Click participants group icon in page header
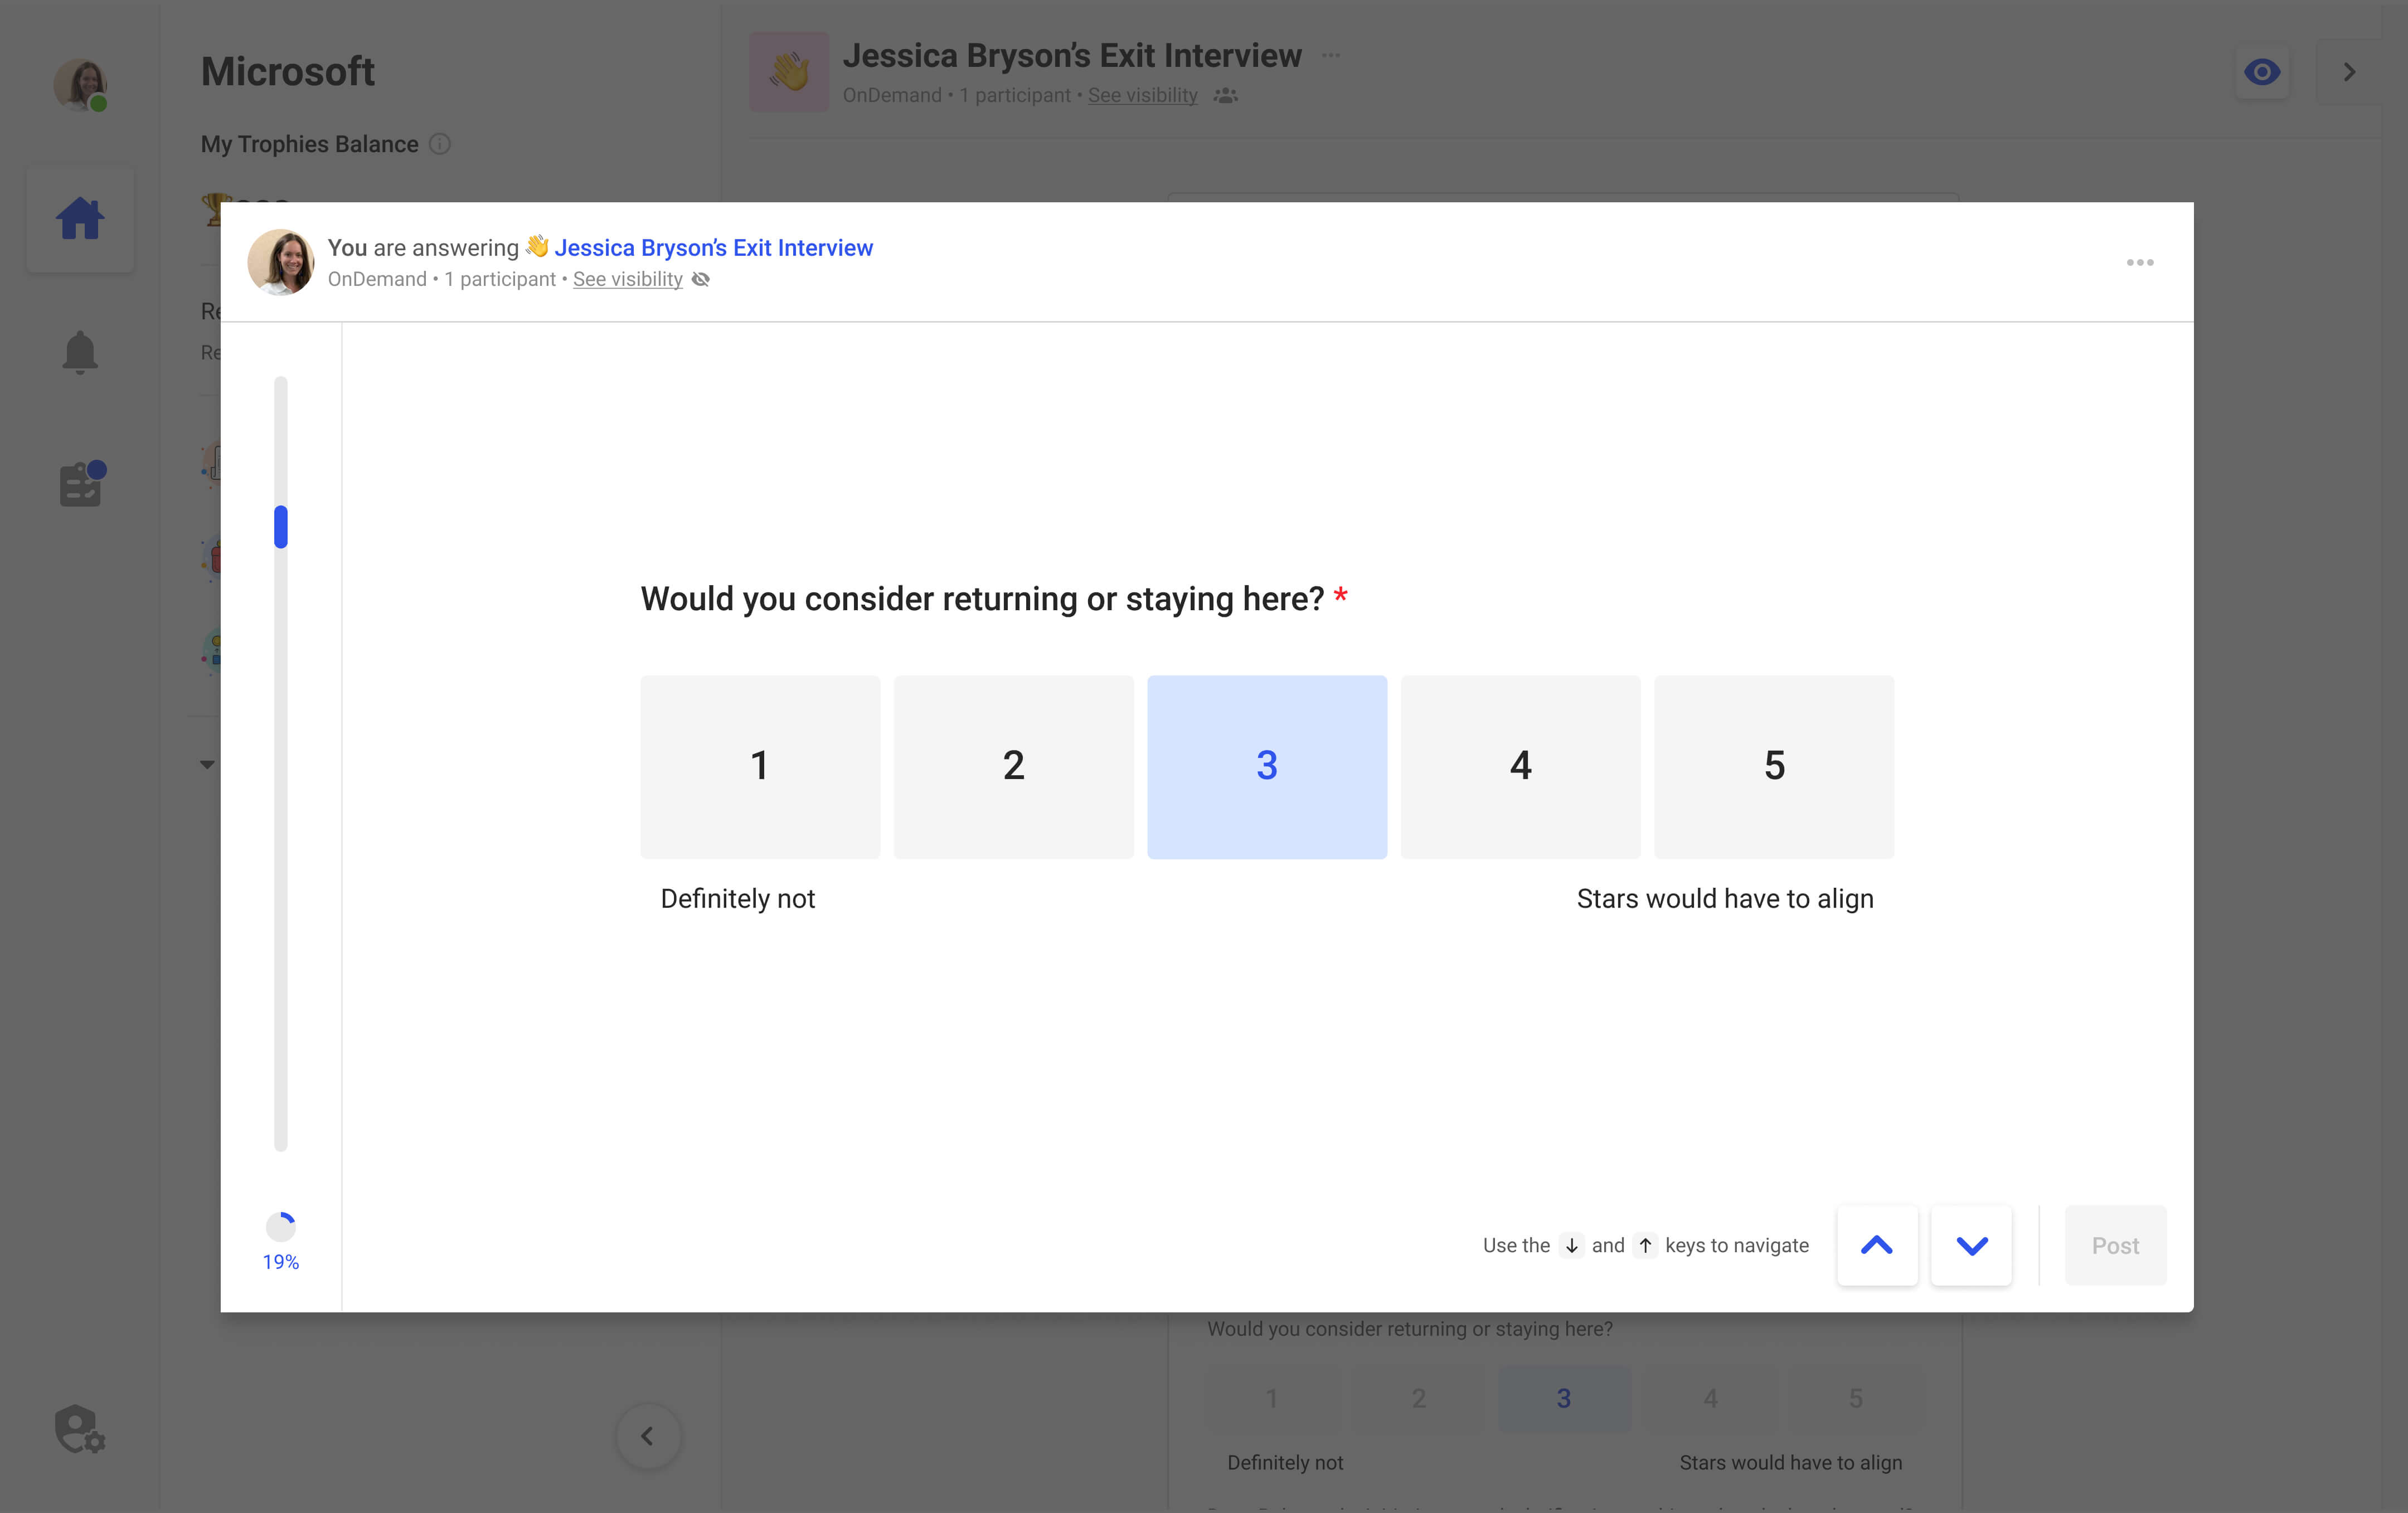2408x1513 pixels. [x=1225, y=95]
